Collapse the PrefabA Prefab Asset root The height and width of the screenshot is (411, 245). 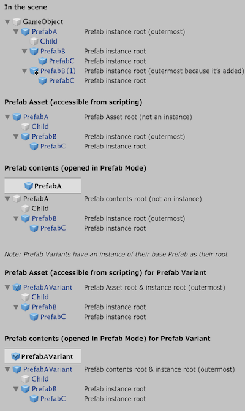tap(7, 117)
